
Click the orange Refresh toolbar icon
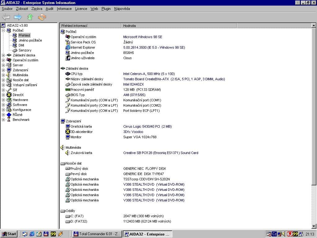[x=42, y=17]
